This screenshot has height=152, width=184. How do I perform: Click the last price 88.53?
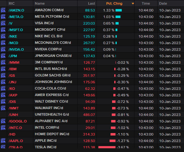90,10
